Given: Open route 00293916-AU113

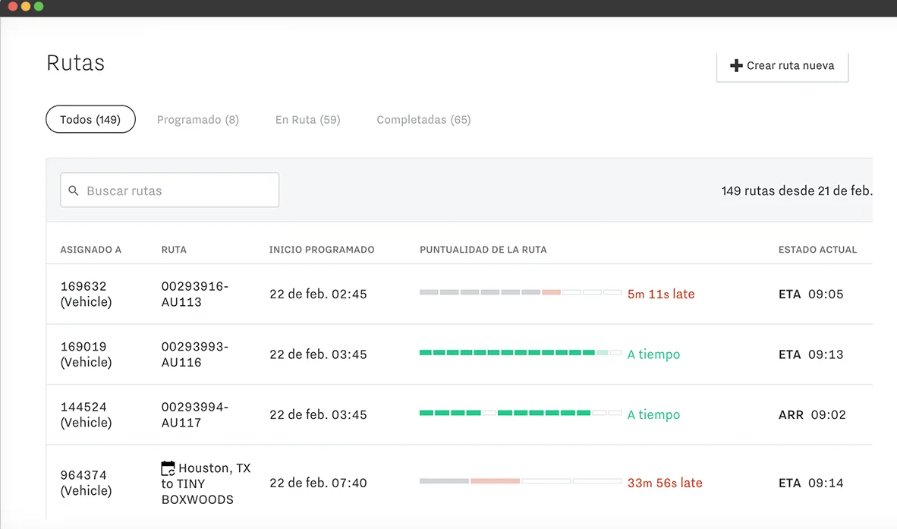Looking at the screenshot, I should tap(195, 294).
